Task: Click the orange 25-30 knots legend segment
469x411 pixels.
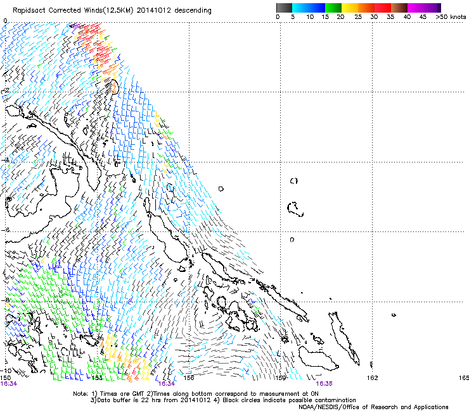Action: click(x=366, y=8)
